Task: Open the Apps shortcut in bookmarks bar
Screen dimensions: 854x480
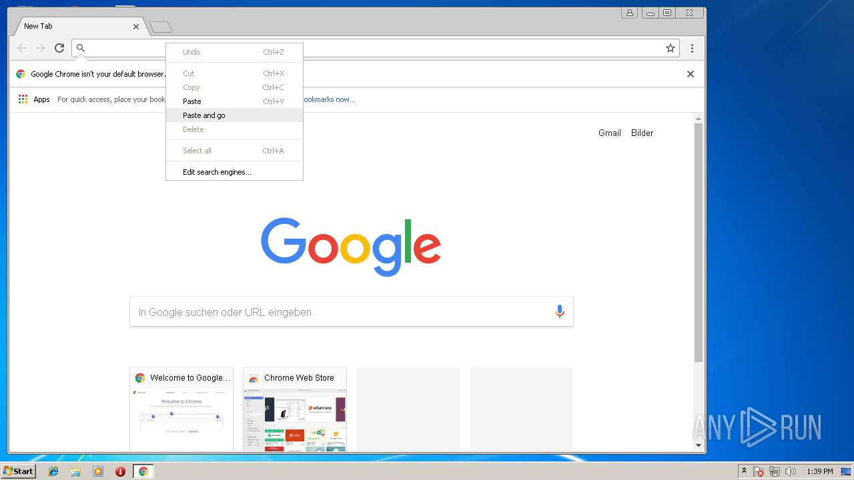Action: tap(34, 99)
